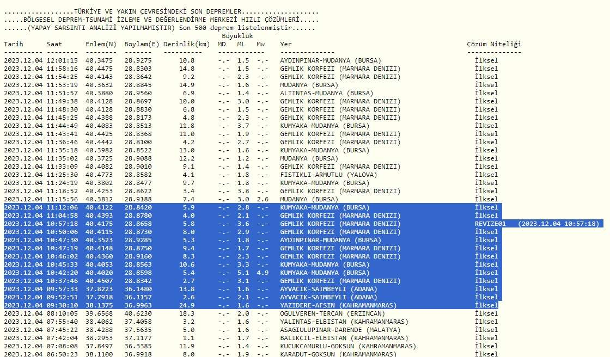The height and width of the screenshot is (357, 610).
Task: Click the Mw 2.6 value for MUDANYA
Action: point(261,199)
